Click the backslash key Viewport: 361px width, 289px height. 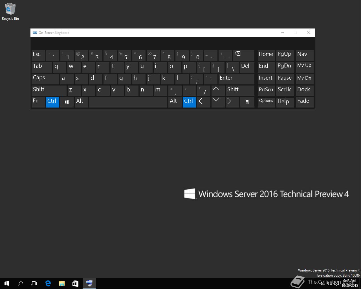click(x=232, y=67)
